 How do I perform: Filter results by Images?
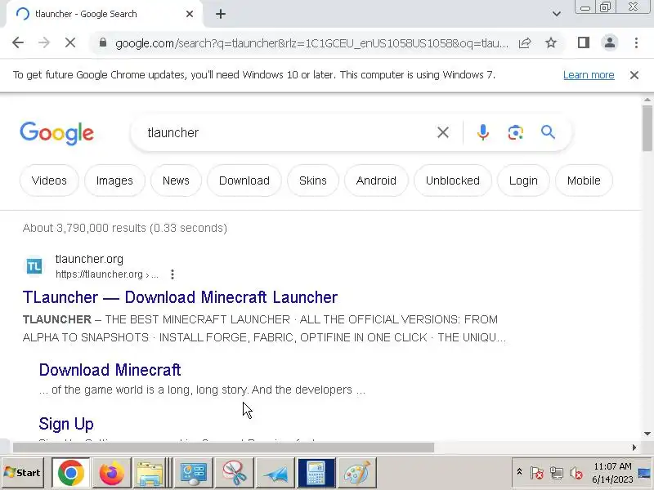click(114, 180)
